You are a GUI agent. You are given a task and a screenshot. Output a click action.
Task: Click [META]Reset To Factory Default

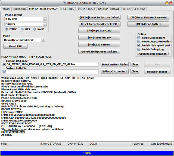click(100, 17)
